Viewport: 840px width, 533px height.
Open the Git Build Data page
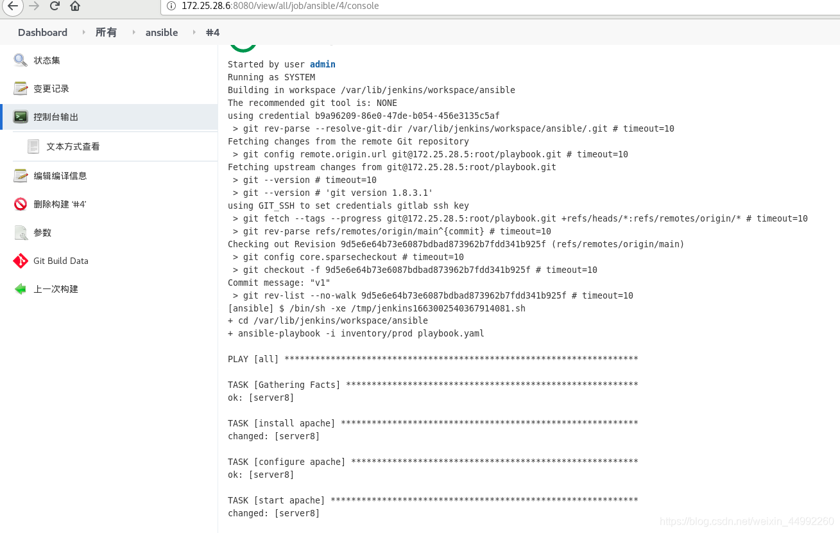click(61, 261)
